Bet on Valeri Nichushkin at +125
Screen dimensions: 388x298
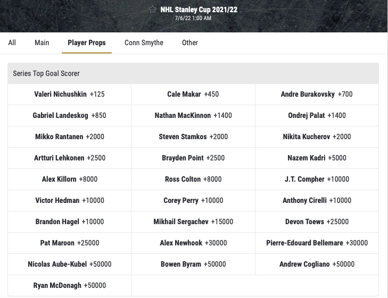(x=69, y=94)
